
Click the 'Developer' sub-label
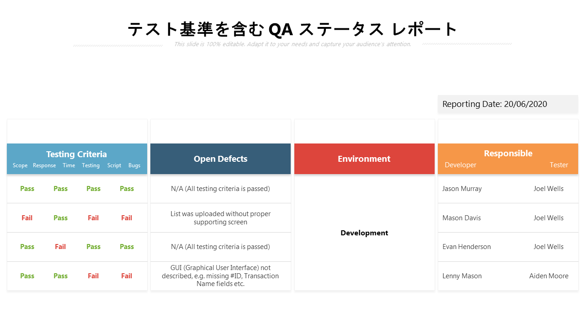[x=460, y=165]
